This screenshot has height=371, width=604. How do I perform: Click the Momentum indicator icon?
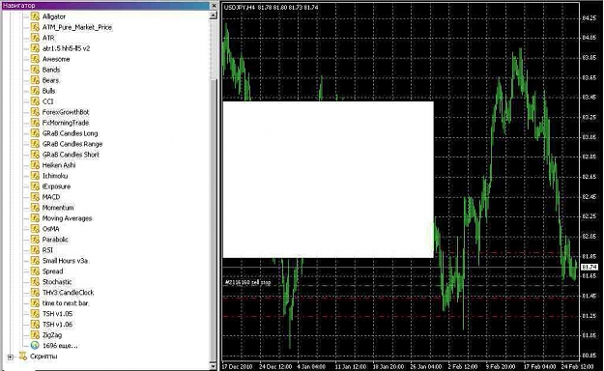[x=35, y=208]
